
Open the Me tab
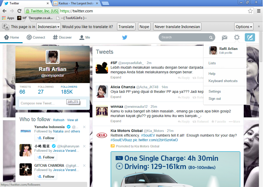click(85, 37)
